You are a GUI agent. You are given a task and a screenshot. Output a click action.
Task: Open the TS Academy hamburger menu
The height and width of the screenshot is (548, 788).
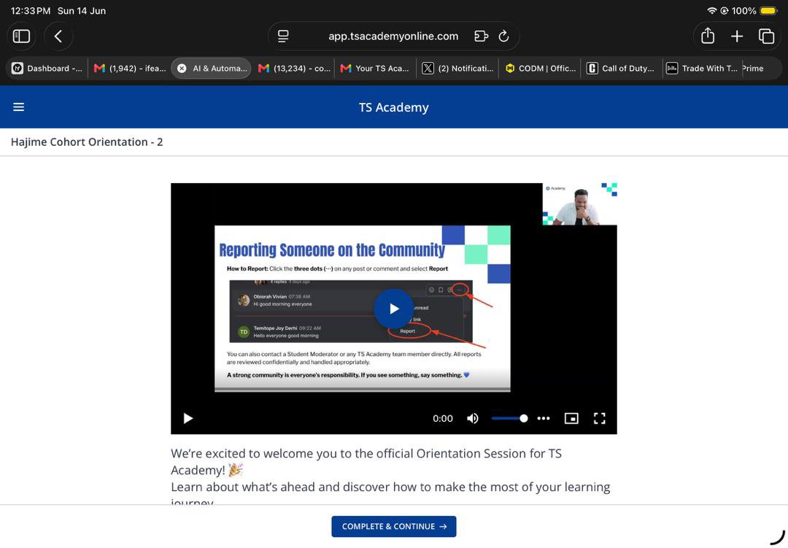tap(18, 107)
